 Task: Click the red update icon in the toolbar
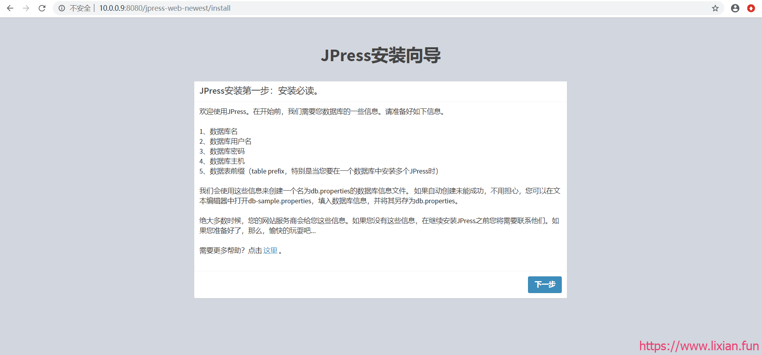click(751, 8)
